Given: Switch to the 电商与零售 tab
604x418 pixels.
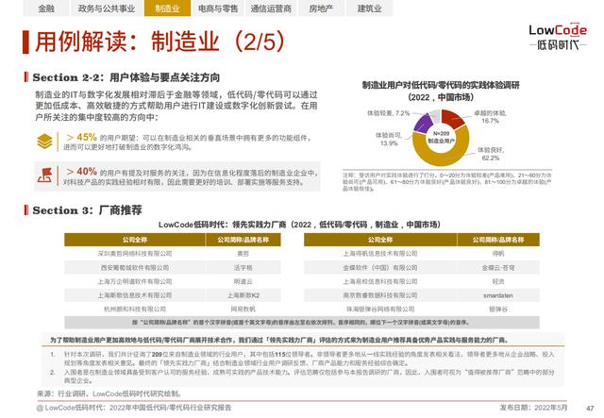Looking at the screenshot, I should [x=218, y=8].
